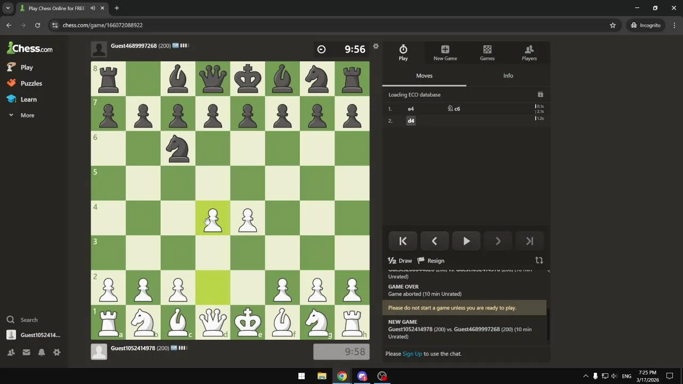Click the ECO database book icon
683x384 pixels.
coord(540,94)
